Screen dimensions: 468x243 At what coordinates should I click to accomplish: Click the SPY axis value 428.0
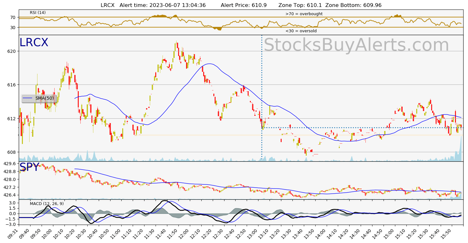(10, 179)
